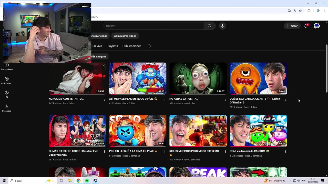Show hidden tray icons chevron
This screenshot has width=328, height=184.
click(291, 181)
